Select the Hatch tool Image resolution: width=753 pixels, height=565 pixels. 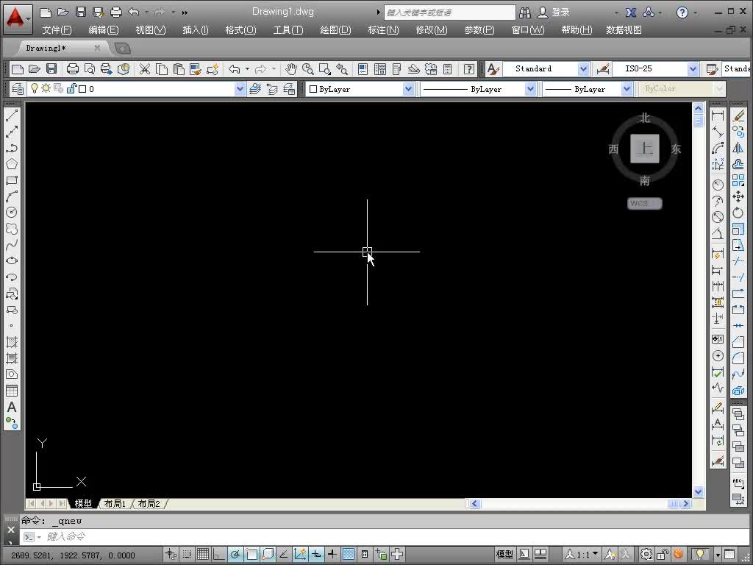point(12,342)
